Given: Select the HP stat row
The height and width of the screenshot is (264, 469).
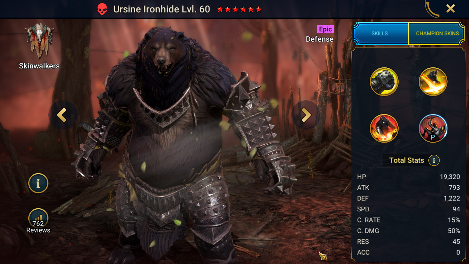Looking at the screenshot, I should [409, 177].
